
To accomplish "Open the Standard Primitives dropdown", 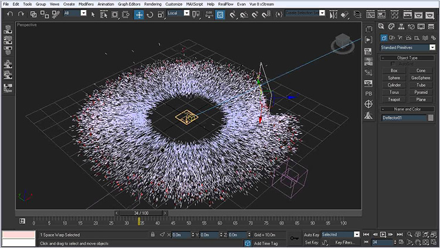I will (408, 48).
